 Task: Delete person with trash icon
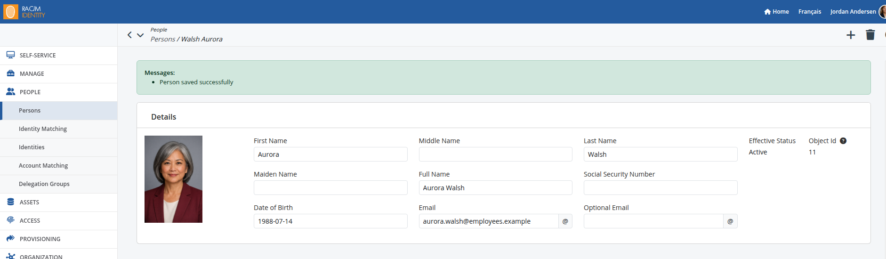[870, 35]
